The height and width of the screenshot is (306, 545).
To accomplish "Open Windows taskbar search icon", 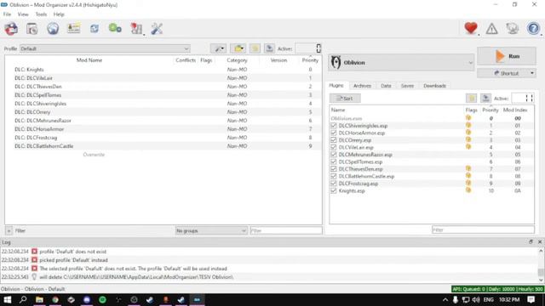I will (23, 299).
